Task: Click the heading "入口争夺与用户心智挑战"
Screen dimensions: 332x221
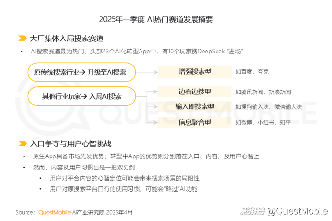Action: point(71,143)
